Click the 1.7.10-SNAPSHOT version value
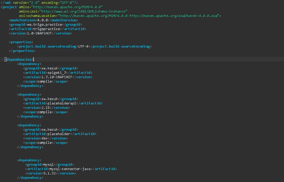This screenshot has height=182, width=284. [57, 77]
